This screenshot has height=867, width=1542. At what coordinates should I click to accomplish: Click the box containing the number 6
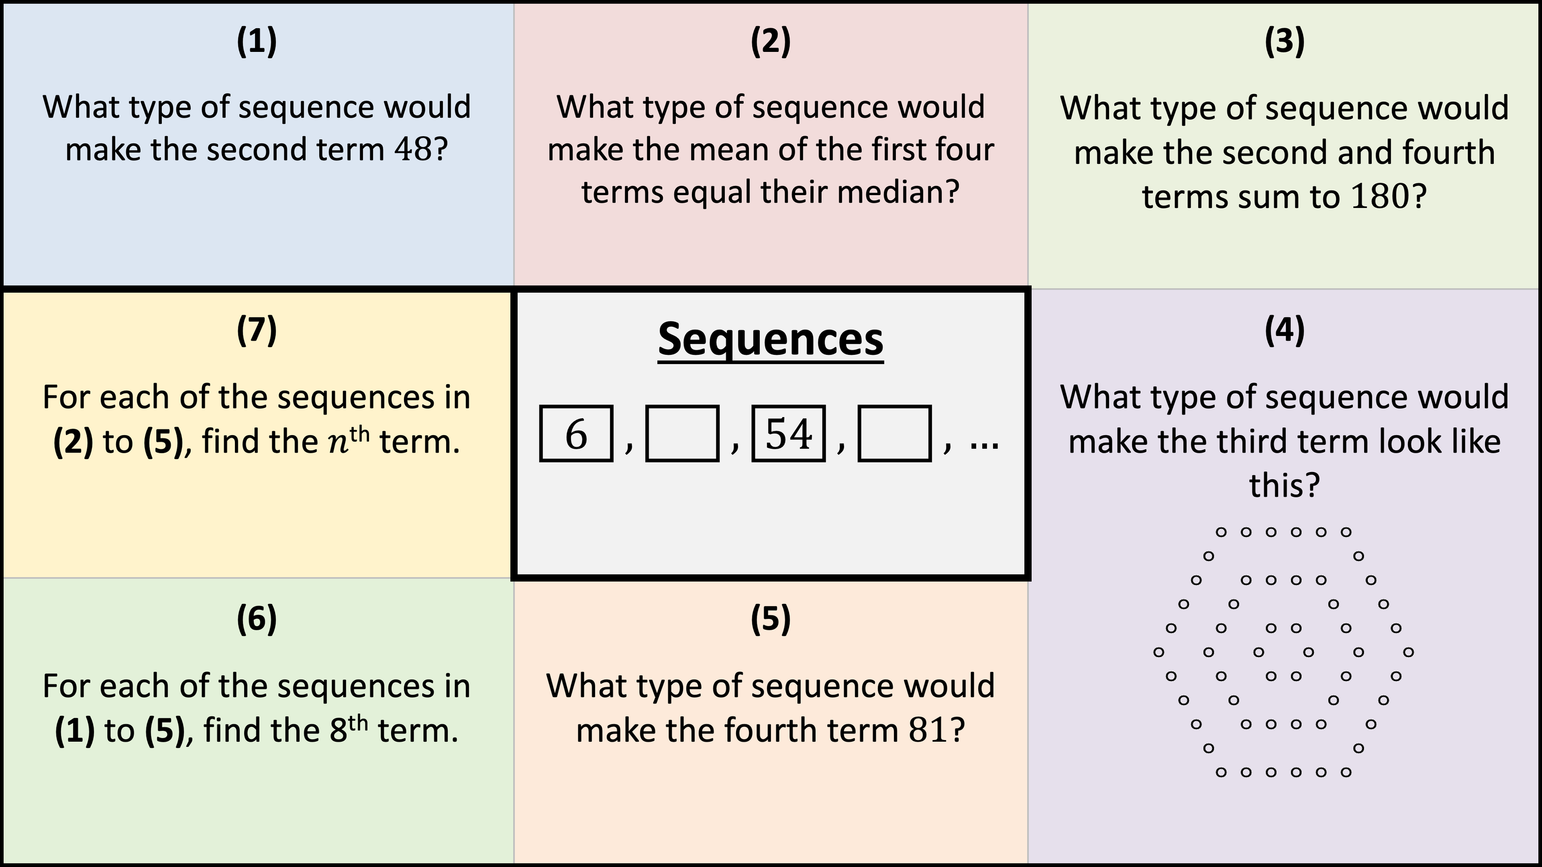tap(576, 434)
